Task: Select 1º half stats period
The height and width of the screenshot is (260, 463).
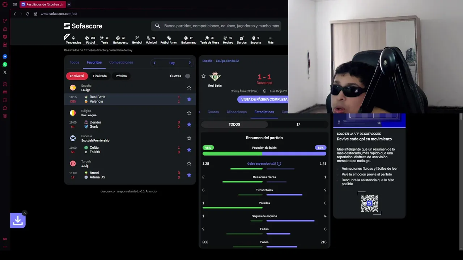Action: point(298,124)
